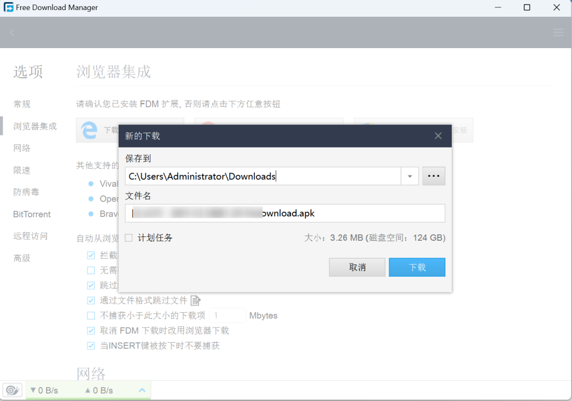572x401 pixels.
Task: Close the 新的下载 dialog with X
Action: [x=438, y=135]
